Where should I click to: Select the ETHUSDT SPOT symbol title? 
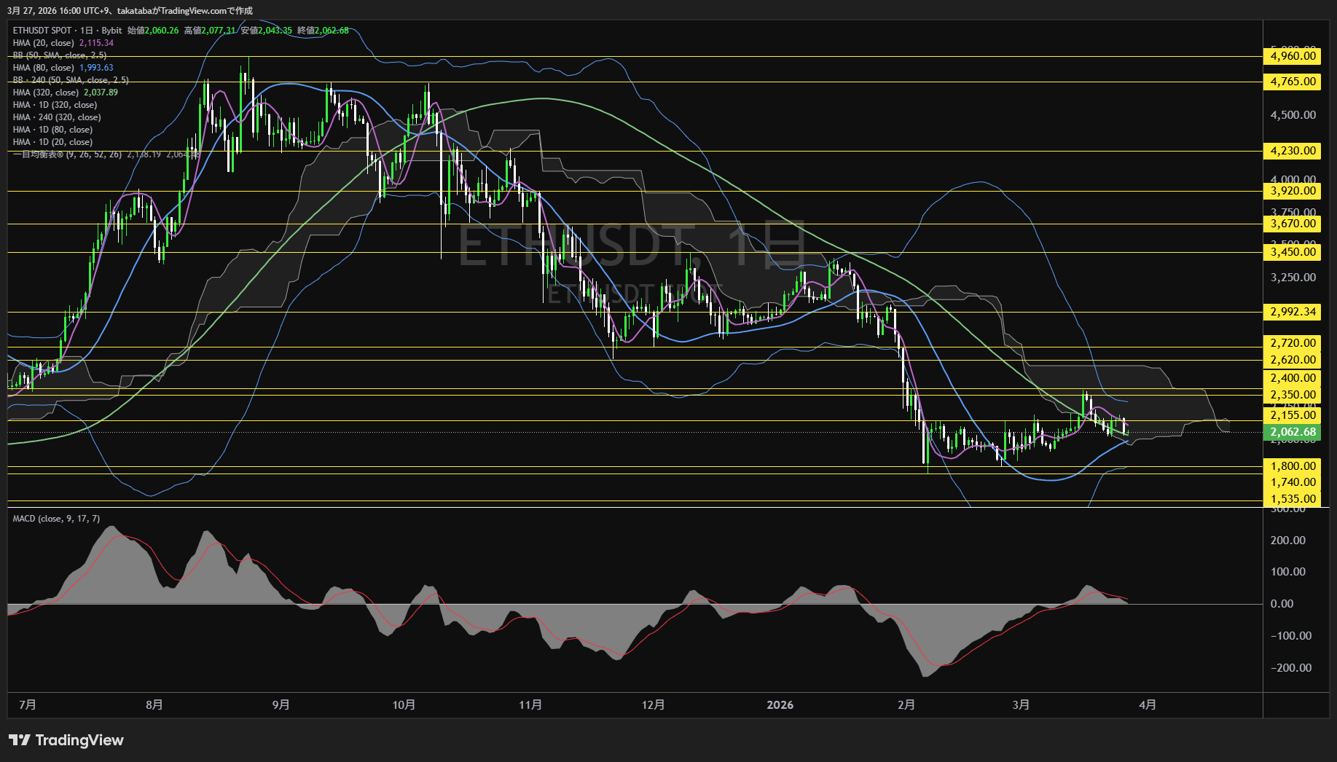[42, 31]
